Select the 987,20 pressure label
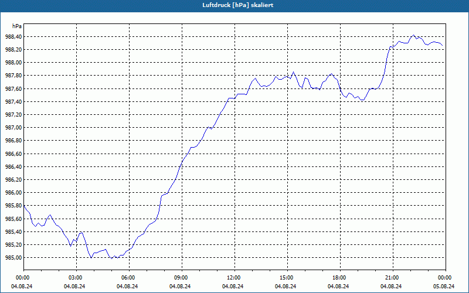Viewport: 469px width, 293px height. pos(13,115)
